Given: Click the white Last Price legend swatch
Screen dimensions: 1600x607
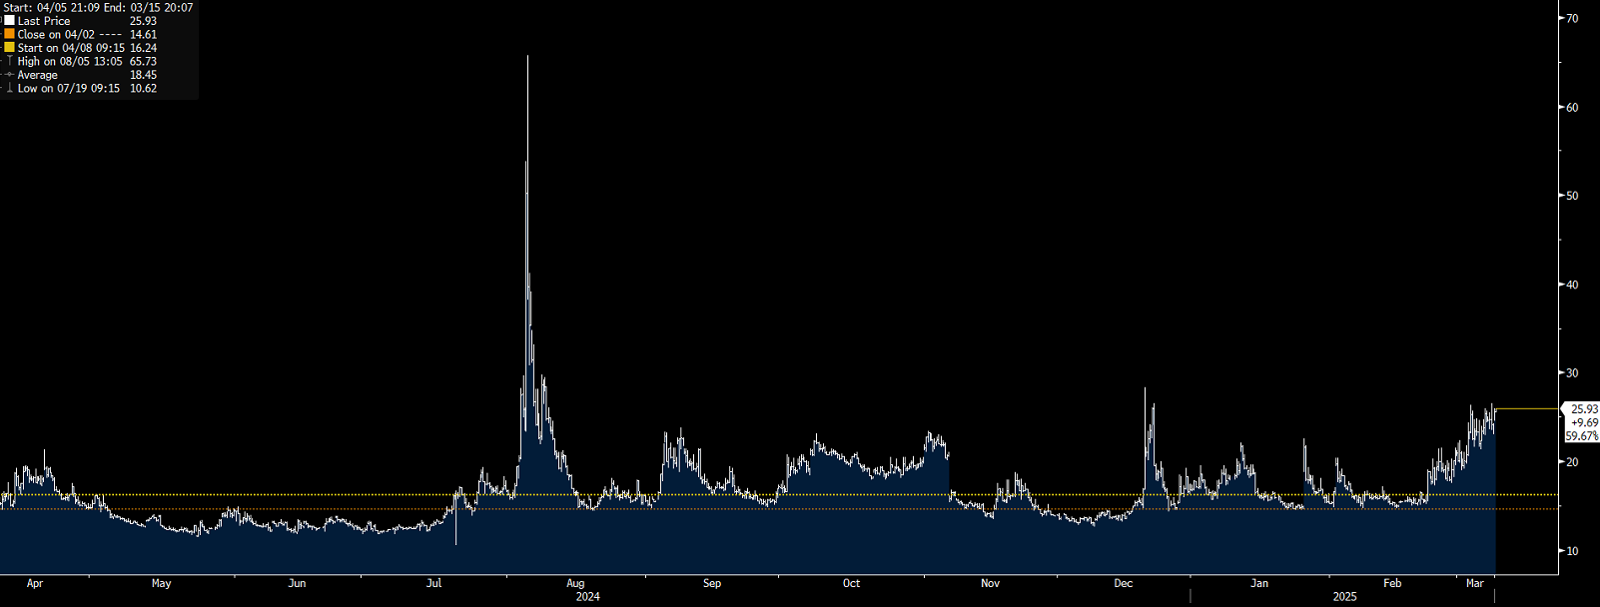Looking at the screenshot, I should (9, 21).
